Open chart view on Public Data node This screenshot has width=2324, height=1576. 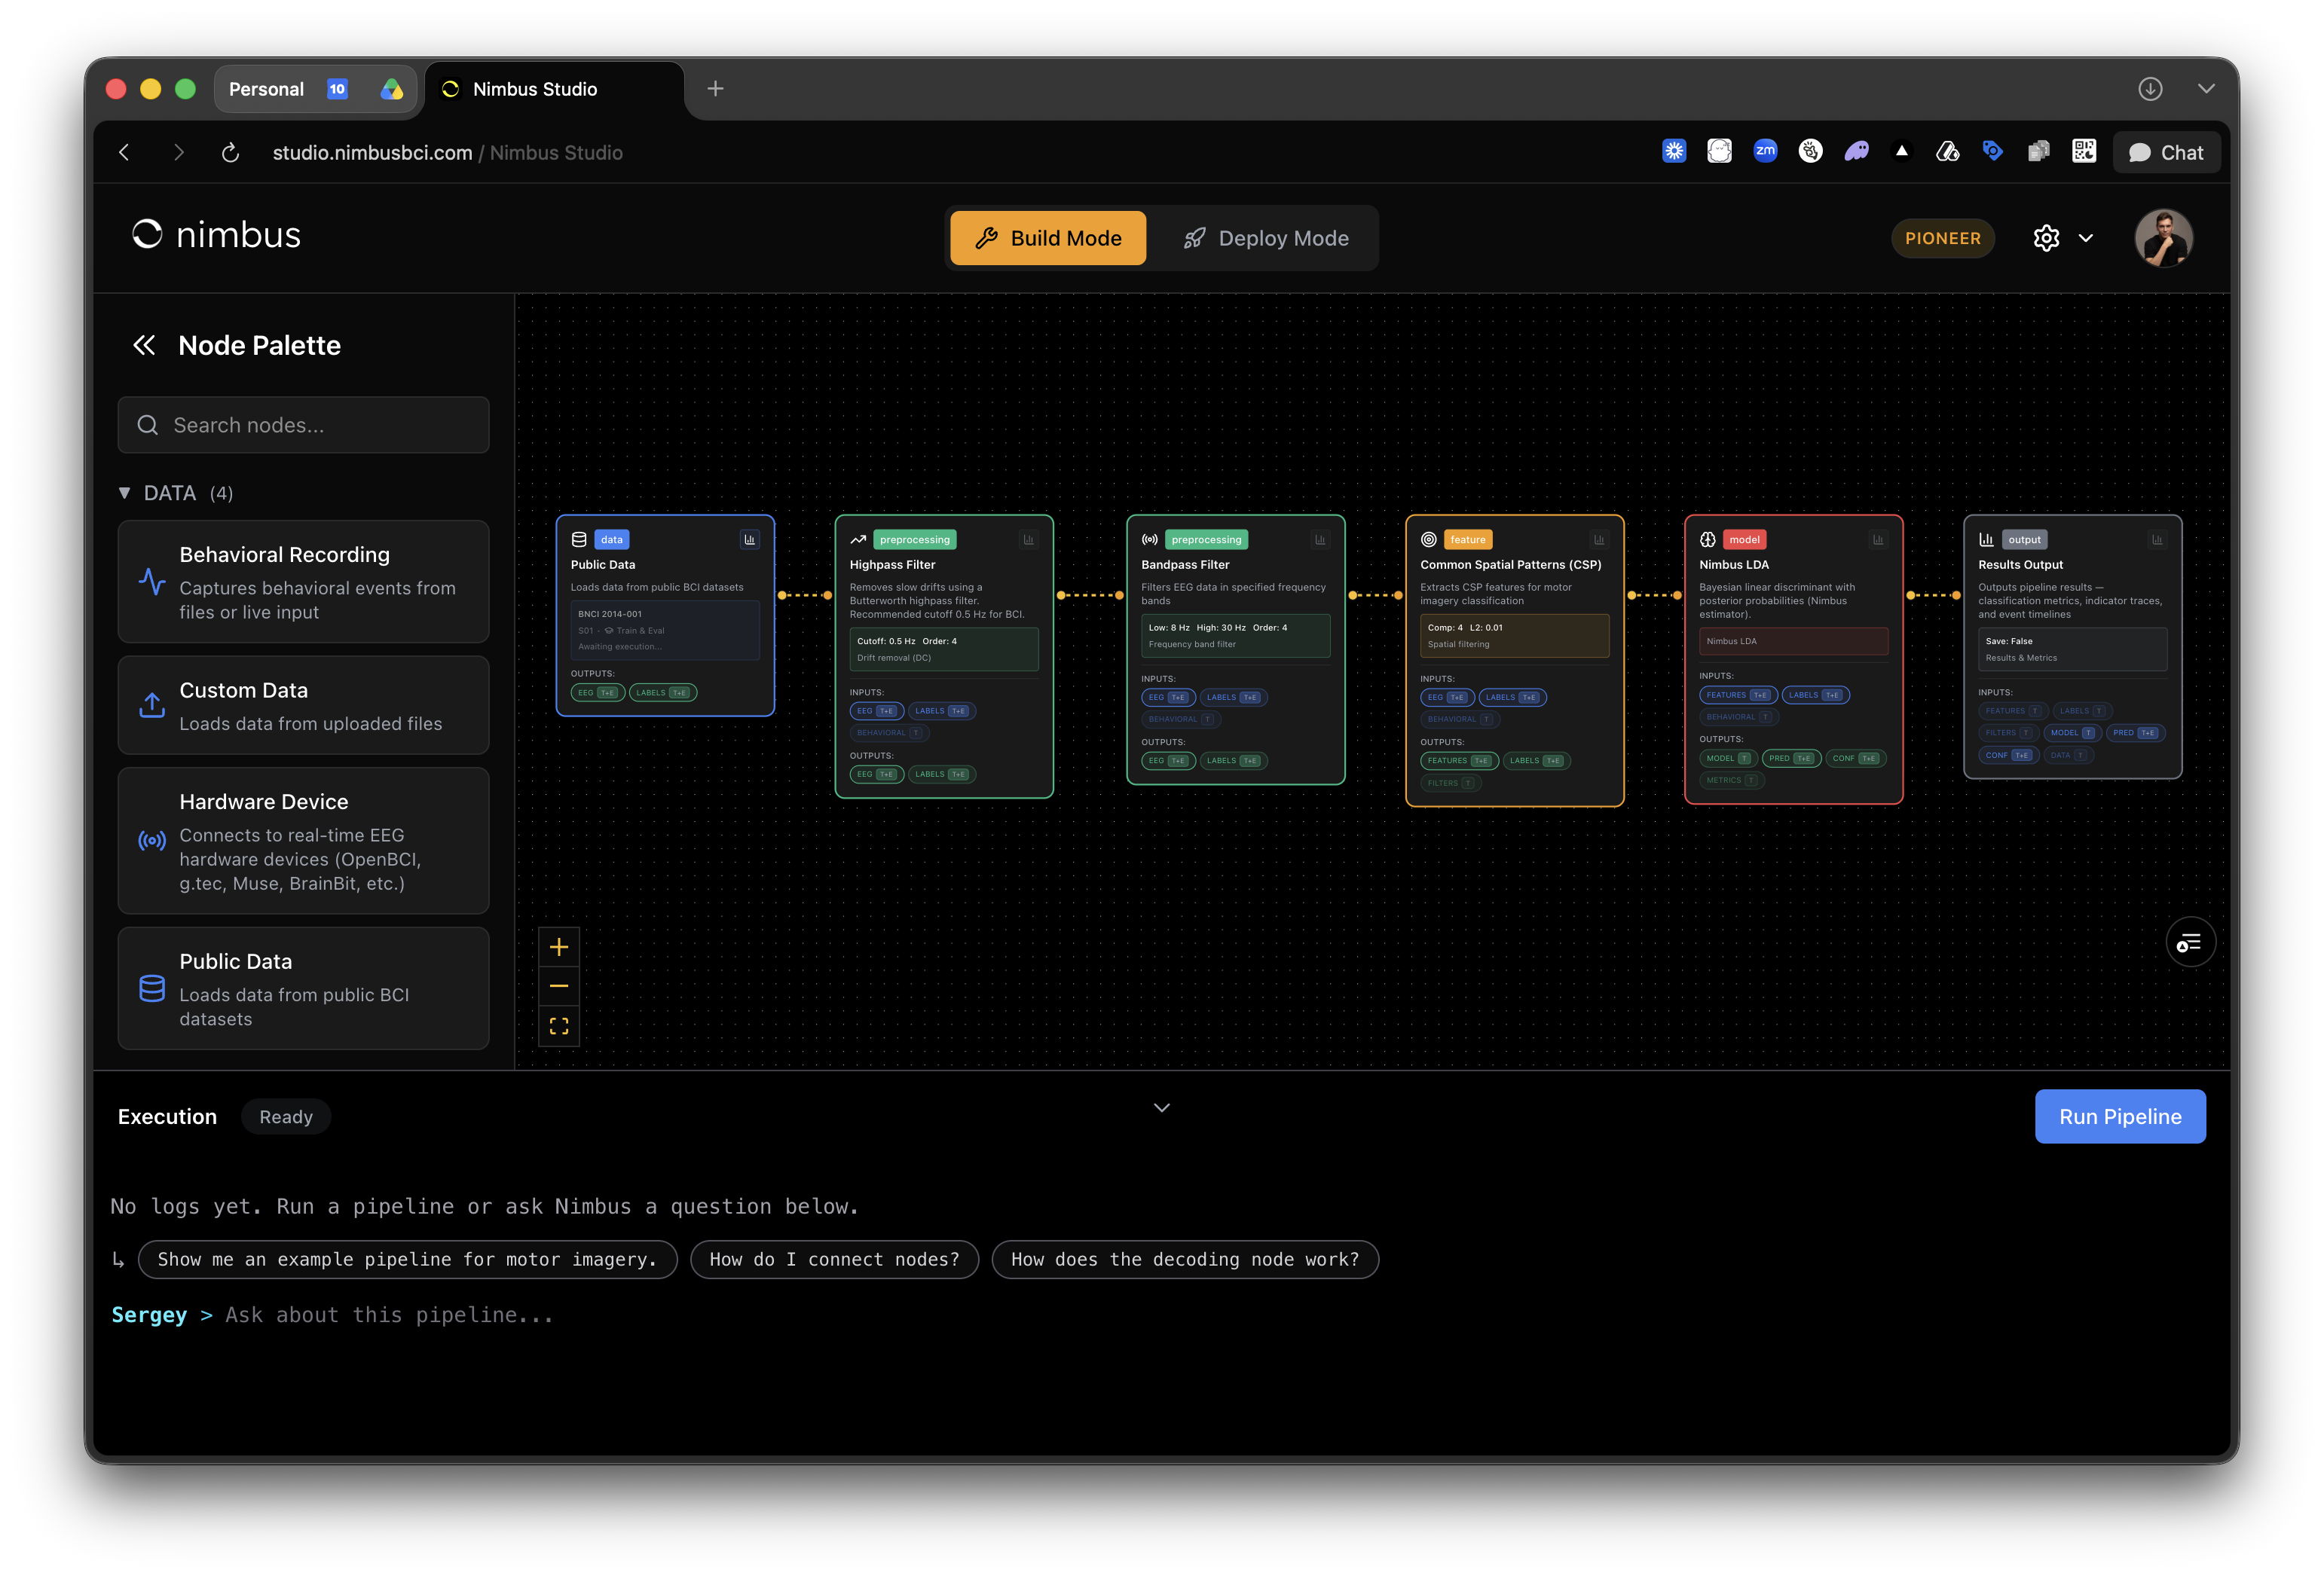point(749,540)
